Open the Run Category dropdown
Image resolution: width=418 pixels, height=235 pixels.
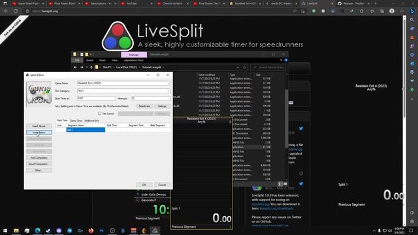(169, 91)
